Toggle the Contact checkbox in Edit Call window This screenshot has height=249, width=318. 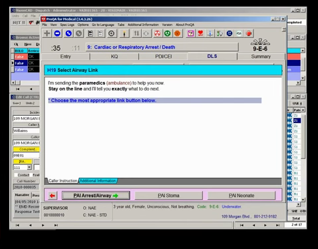point(16,175)
